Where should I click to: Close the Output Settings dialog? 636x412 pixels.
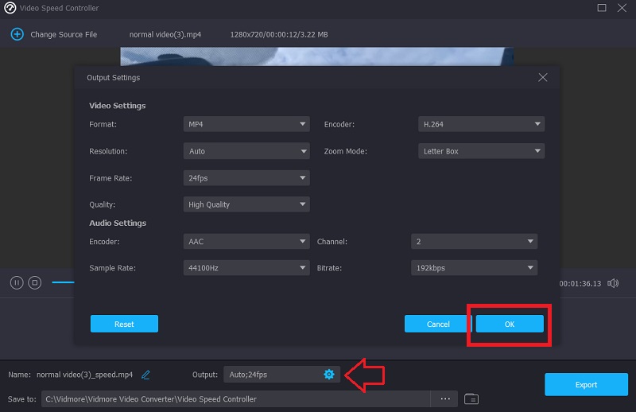(543, 78)
